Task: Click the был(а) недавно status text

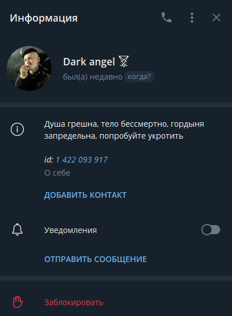Action: tap(93, 77)
